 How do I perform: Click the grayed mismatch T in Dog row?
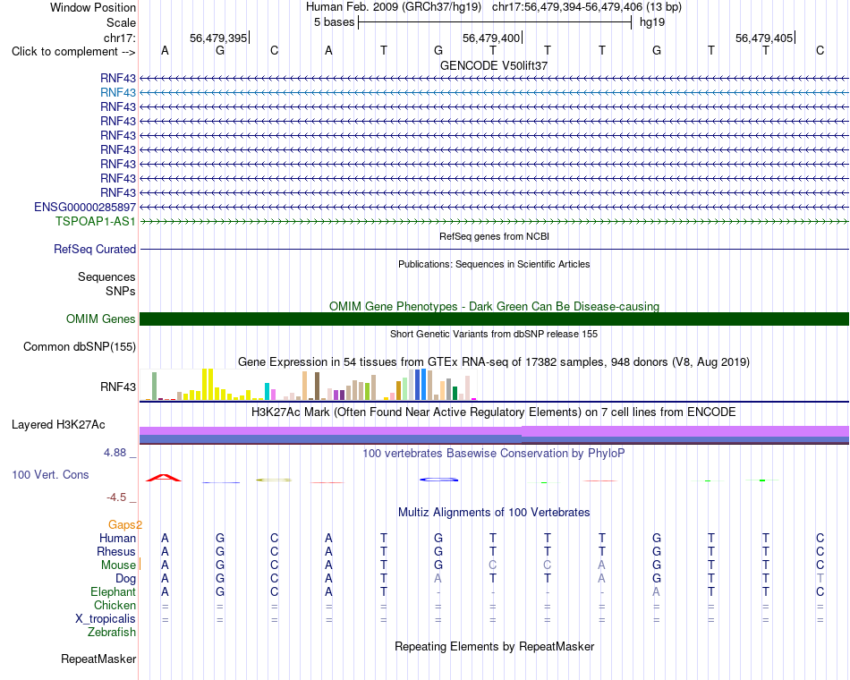[820, 579]
